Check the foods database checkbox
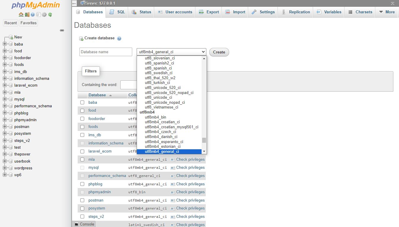The height and width of the screenshot is (227, 399). coord(82,127)
